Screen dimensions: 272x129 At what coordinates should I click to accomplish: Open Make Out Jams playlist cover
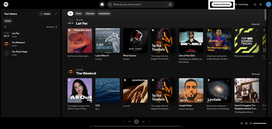pos(80,41)
